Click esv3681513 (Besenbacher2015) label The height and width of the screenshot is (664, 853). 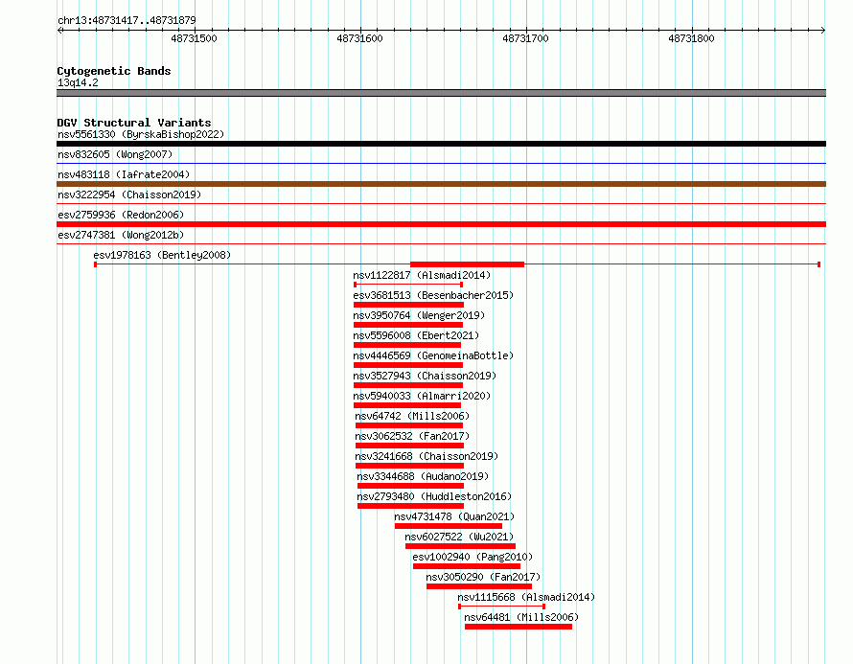(x=433, y=295)
